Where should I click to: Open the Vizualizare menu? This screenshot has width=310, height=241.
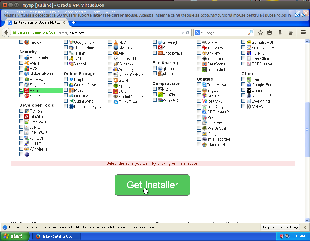(37, 12)
